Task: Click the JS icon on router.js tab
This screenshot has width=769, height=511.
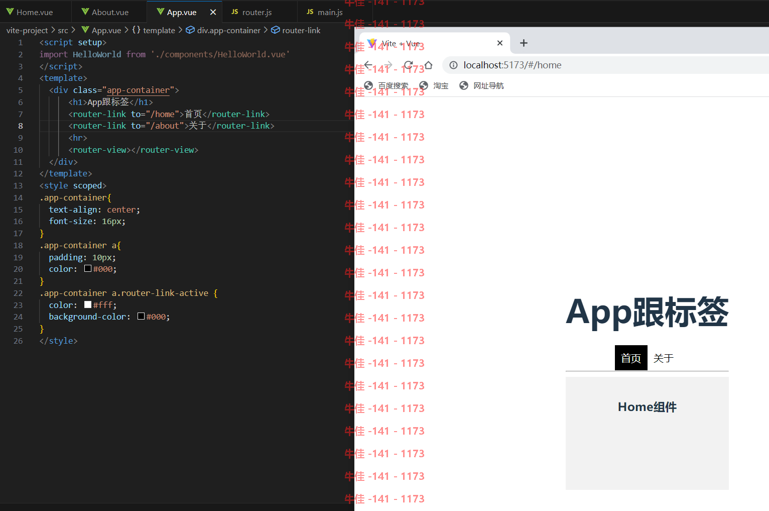Action: pyautogui.click(x=234, y=12)
